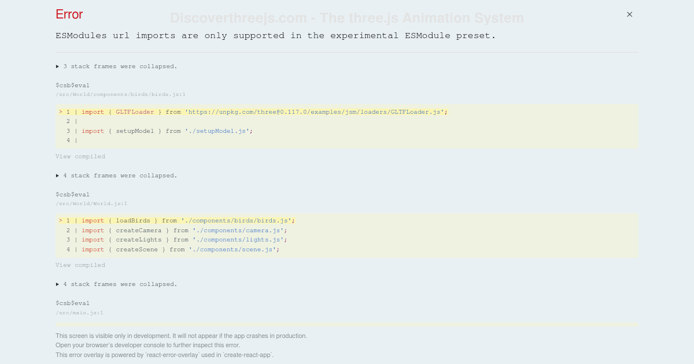
Task: Click View compiled under the World.js snippet
Action: [x=80, y=265]
